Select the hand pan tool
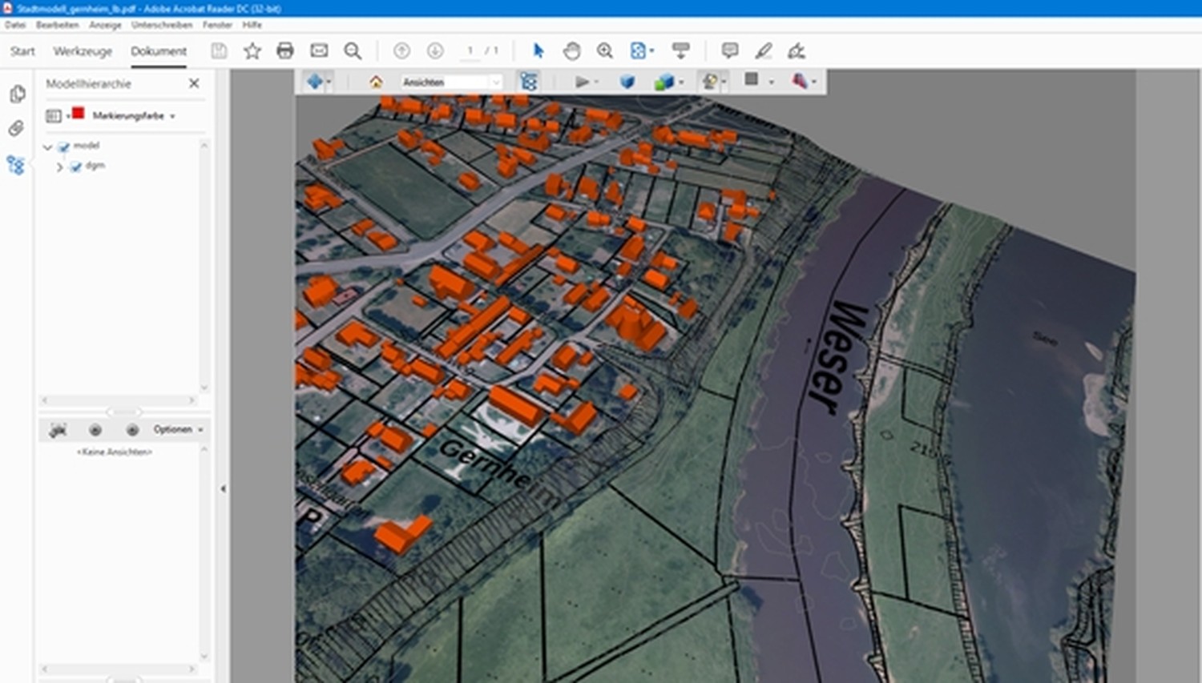The height and width of the screenshot is (683, 1202). click(571, 51)
